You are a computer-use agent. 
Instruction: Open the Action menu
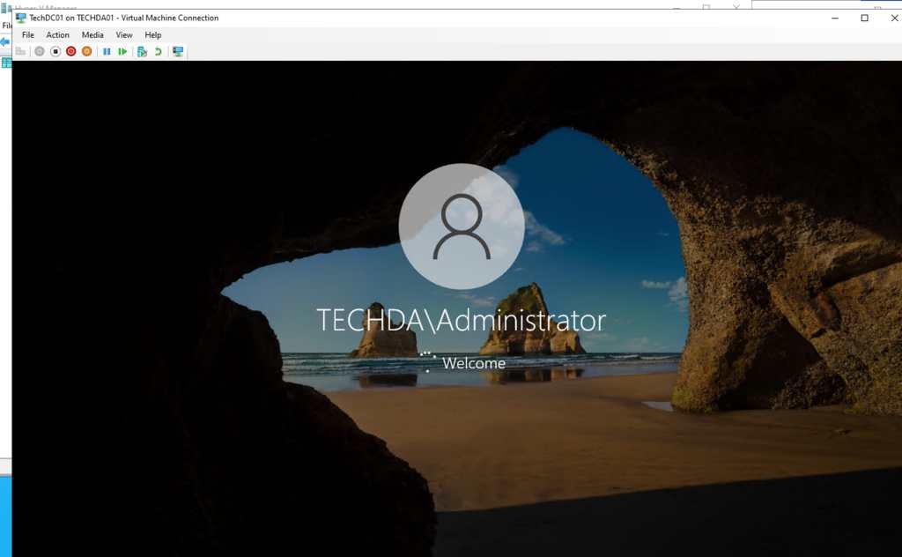click(57, 35)
